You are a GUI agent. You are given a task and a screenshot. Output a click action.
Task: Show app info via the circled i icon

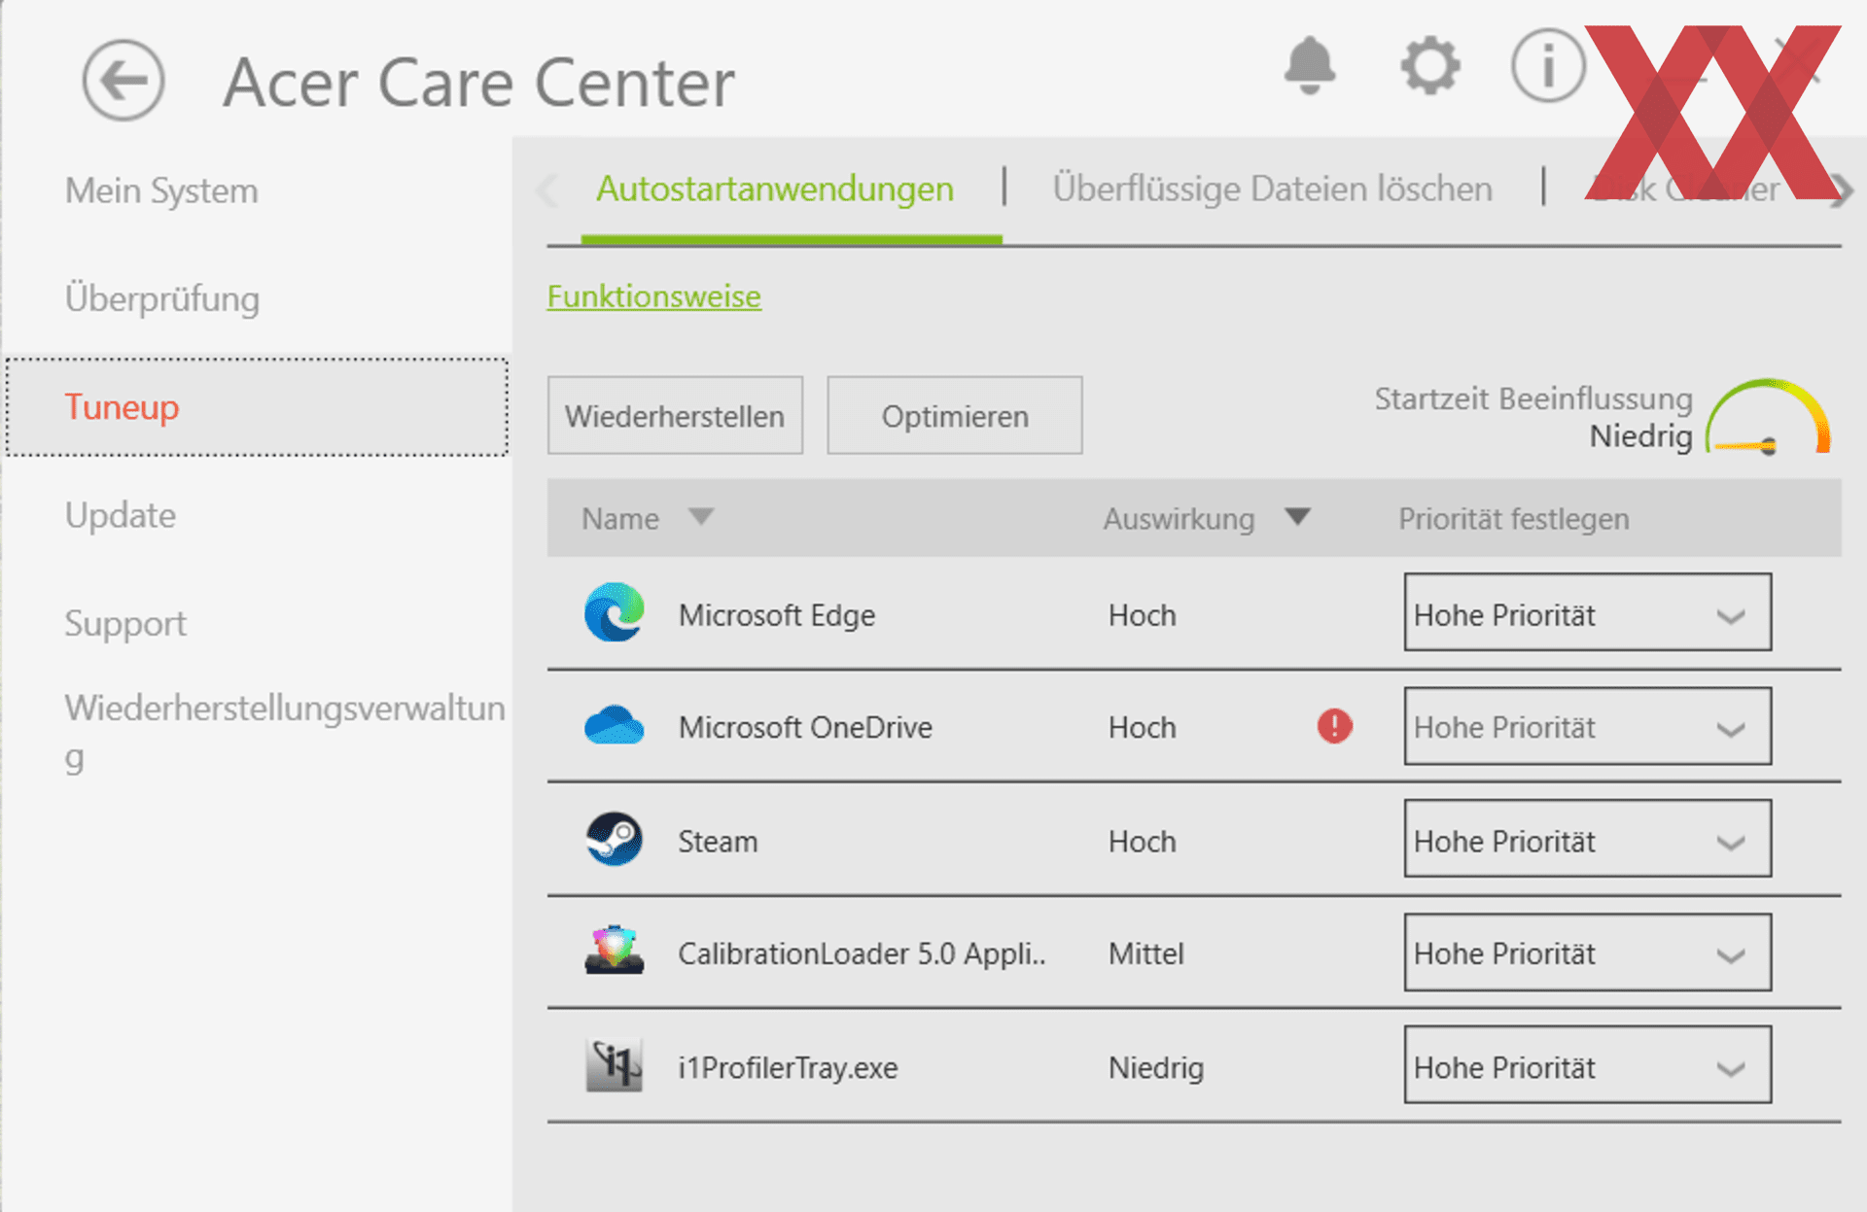1548,65
